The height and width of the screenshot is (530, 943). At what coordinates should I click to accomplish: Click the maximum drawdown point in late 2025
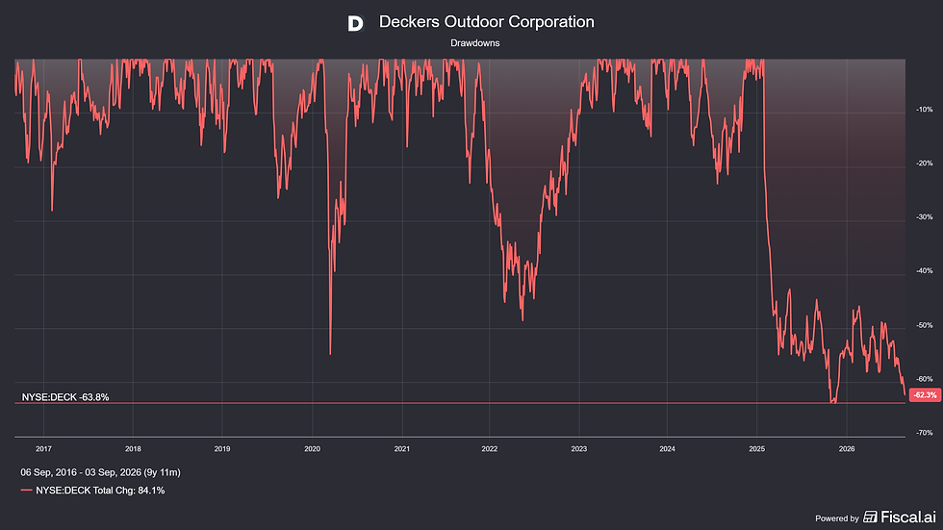click(x=833, y=401)
